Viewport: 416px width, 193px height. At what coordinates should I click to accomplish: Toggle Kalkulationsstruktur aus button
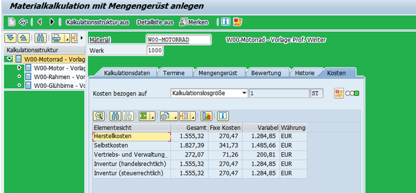click(98, 22)
